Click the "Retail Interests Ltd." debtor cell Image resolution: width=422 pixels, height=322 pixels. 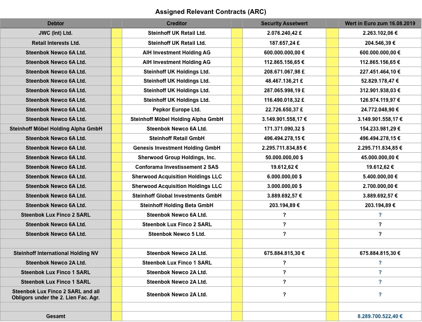click(x=56, y=43)
